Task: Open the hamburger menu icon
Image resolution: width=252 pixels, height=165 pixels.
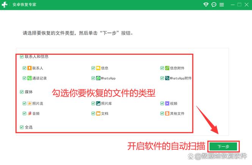Action: coord(222,5)
